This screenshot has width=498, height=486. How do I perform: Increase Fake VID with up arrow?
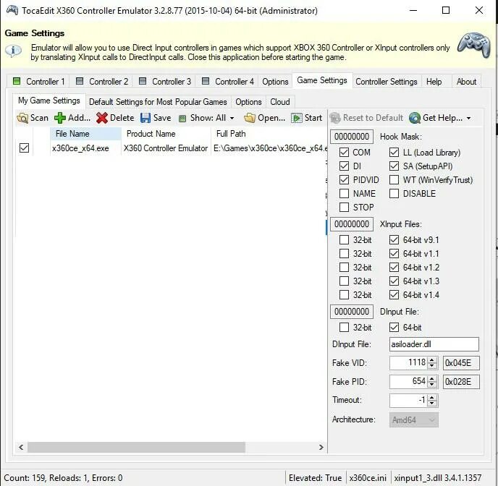click(x=432, y=360)
